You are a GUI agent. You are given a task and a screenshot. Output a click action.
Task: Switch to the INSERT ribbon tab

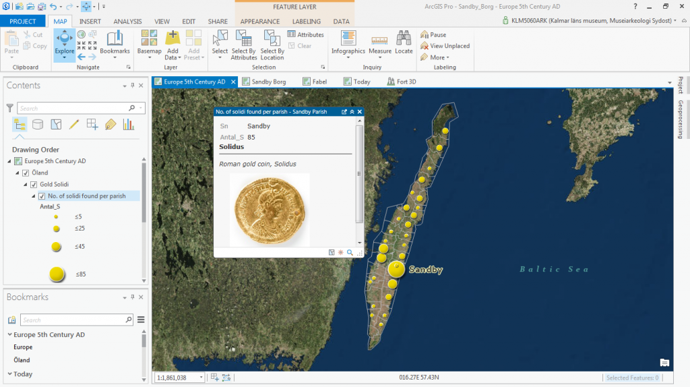pyautogui.click(x=90, y=21)
